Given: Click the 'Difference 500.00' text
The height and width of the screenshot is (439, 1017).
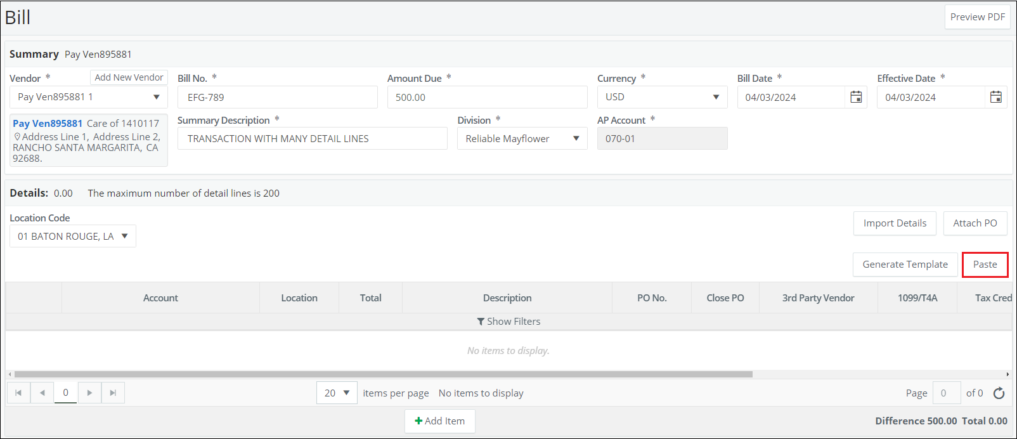Looking at the screenshot, I should pos(916,421).
